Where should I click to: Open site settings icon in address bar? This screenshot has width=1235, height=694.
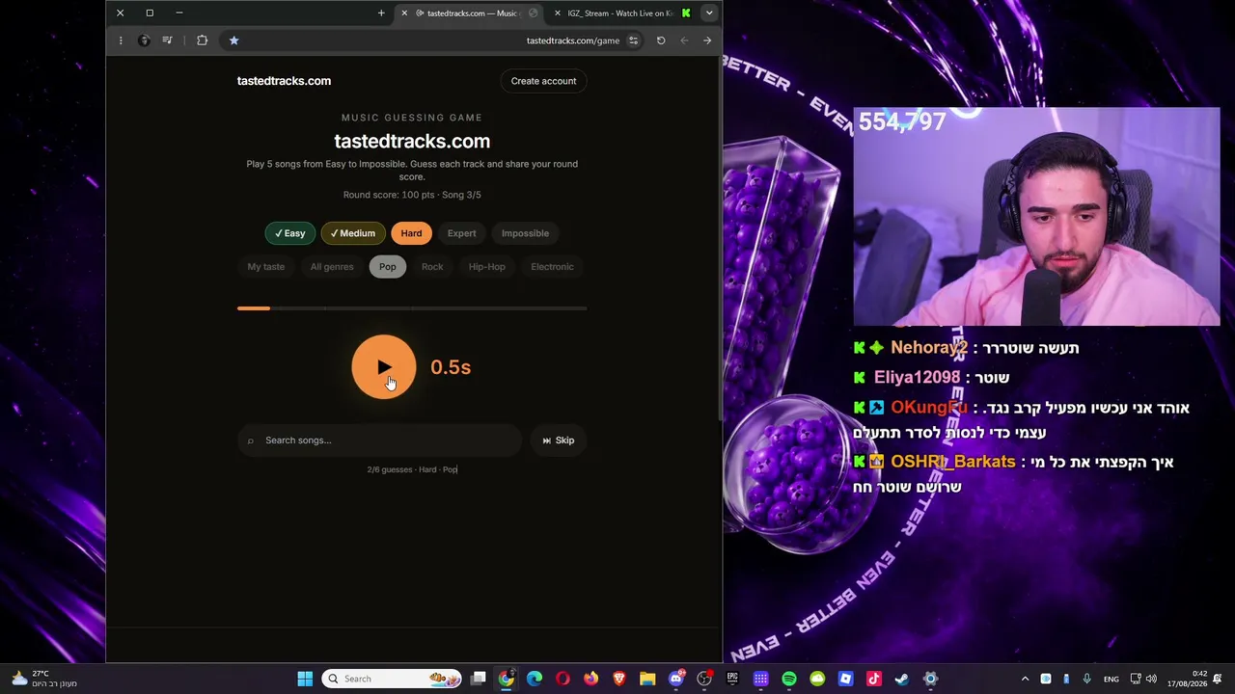pos(633,40)
